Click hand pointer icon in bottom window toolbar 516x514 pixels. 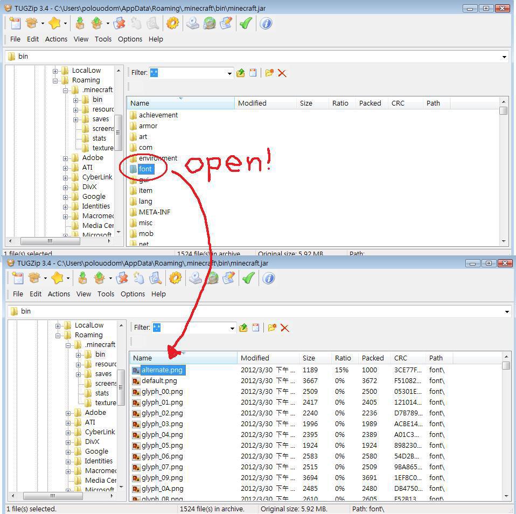coord(138,278)
